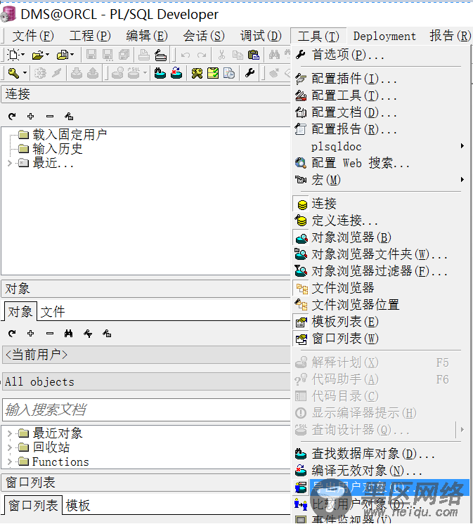The image size is (473, 524).
Task: Choose 配置工具(T)... menu item
Action: pos(381,96)
